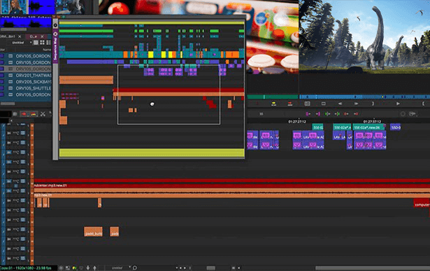The height and width of the screenshot is (271, 430).
Task: Click the circle icon in the timeline top toolbar
Action: (x=403, y=113)
